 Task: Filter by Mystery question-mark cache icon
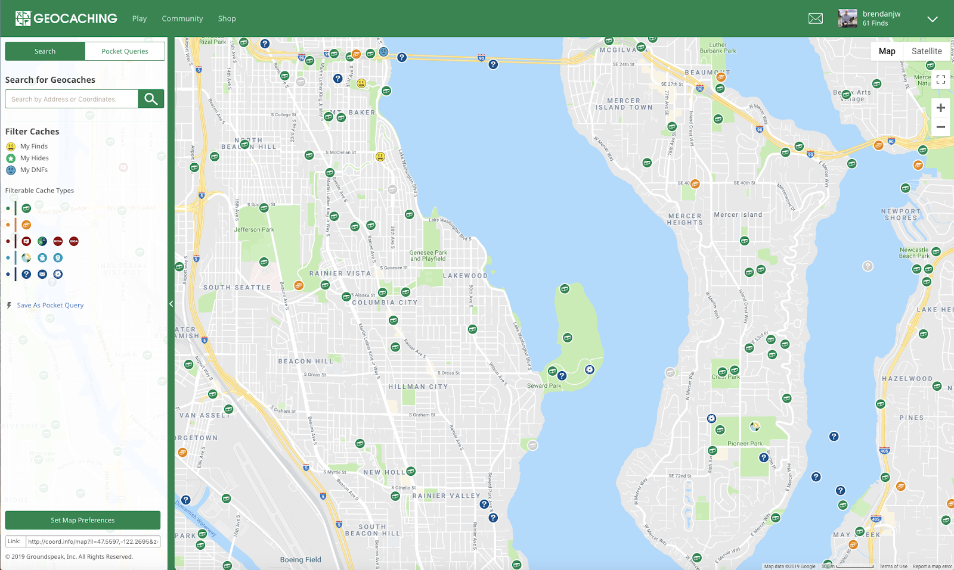tap(26, 275)
